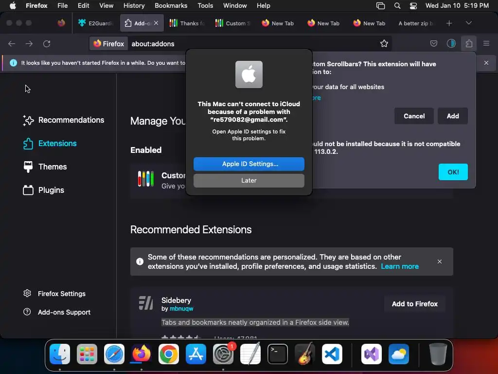
Task: Open the Learn more link
Action: tap(400, 266)
